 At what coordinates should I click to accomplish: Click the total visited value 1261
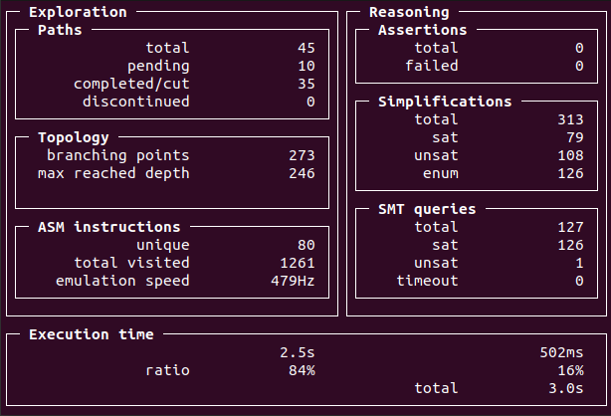tap(298, 263)
